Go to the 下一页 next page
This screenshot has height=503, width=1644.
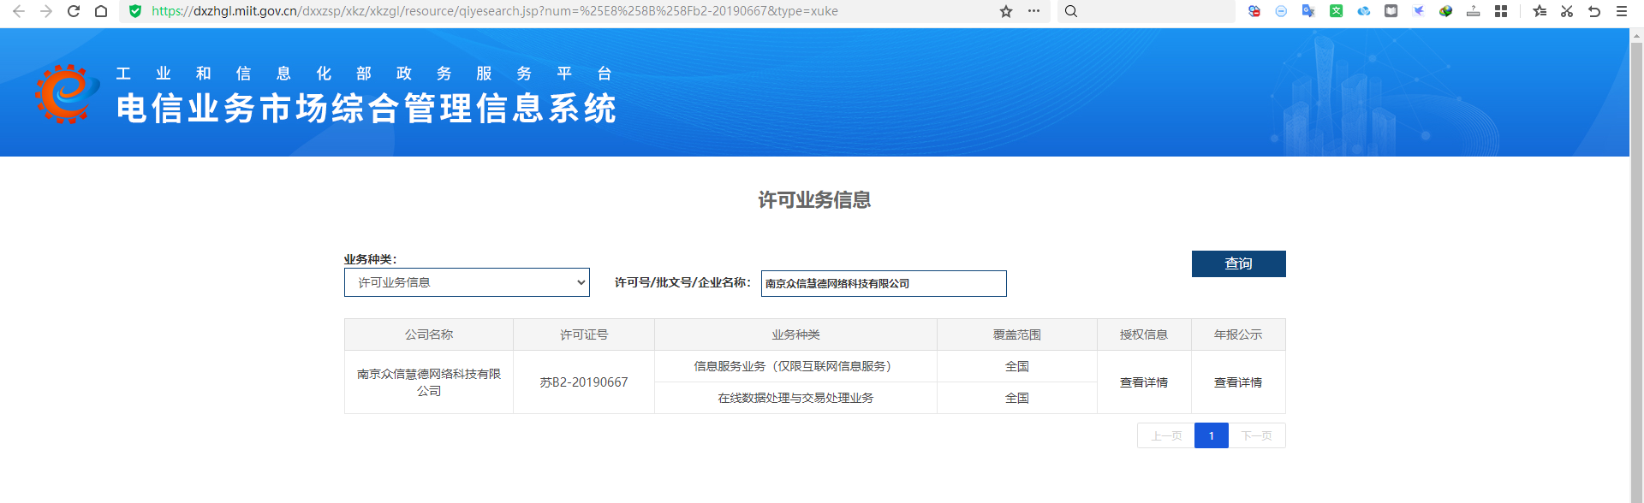click(x=1257, y=435)
